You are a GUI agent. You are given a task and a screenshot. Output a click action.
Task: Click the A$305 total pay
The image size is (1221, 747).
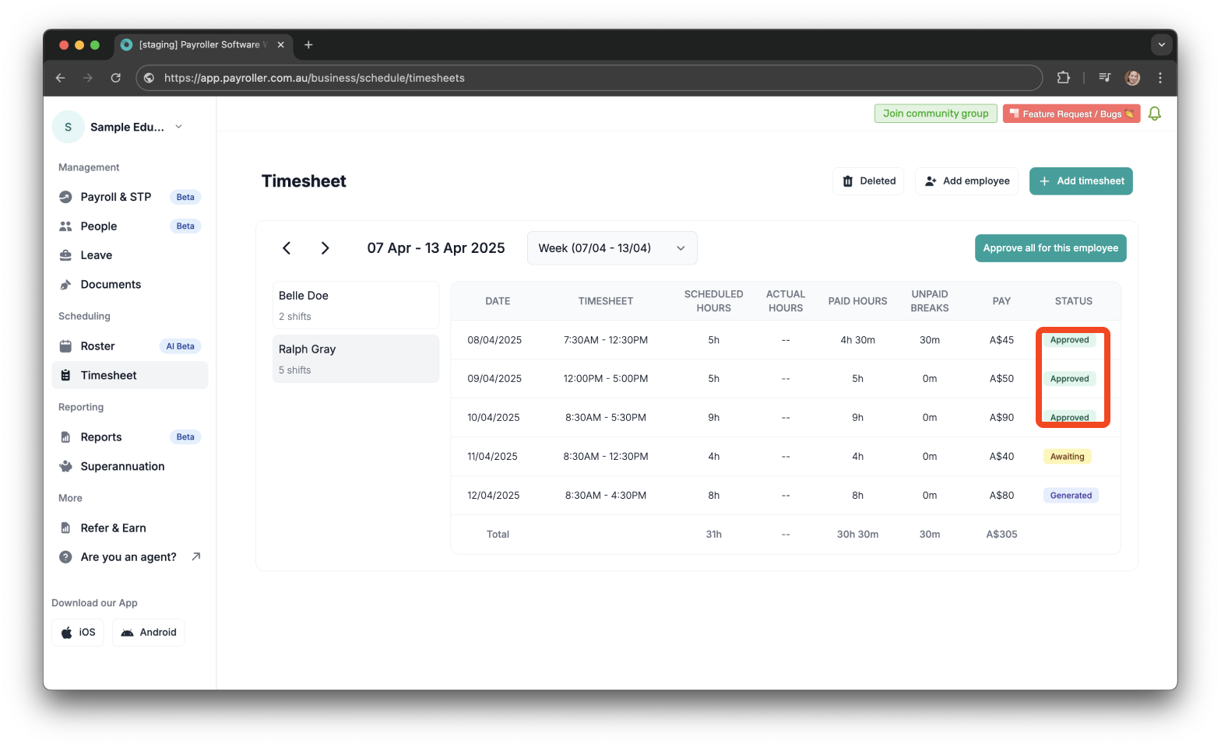coord(1001,535)
